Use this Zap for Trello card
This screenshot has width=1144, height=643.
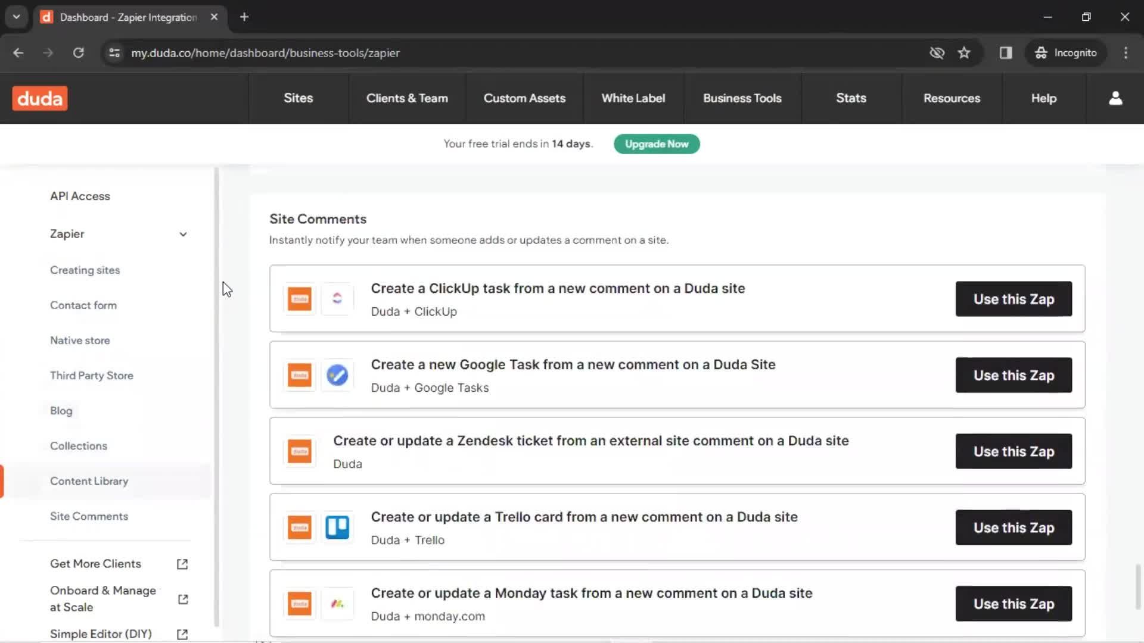pos(1014,527)
